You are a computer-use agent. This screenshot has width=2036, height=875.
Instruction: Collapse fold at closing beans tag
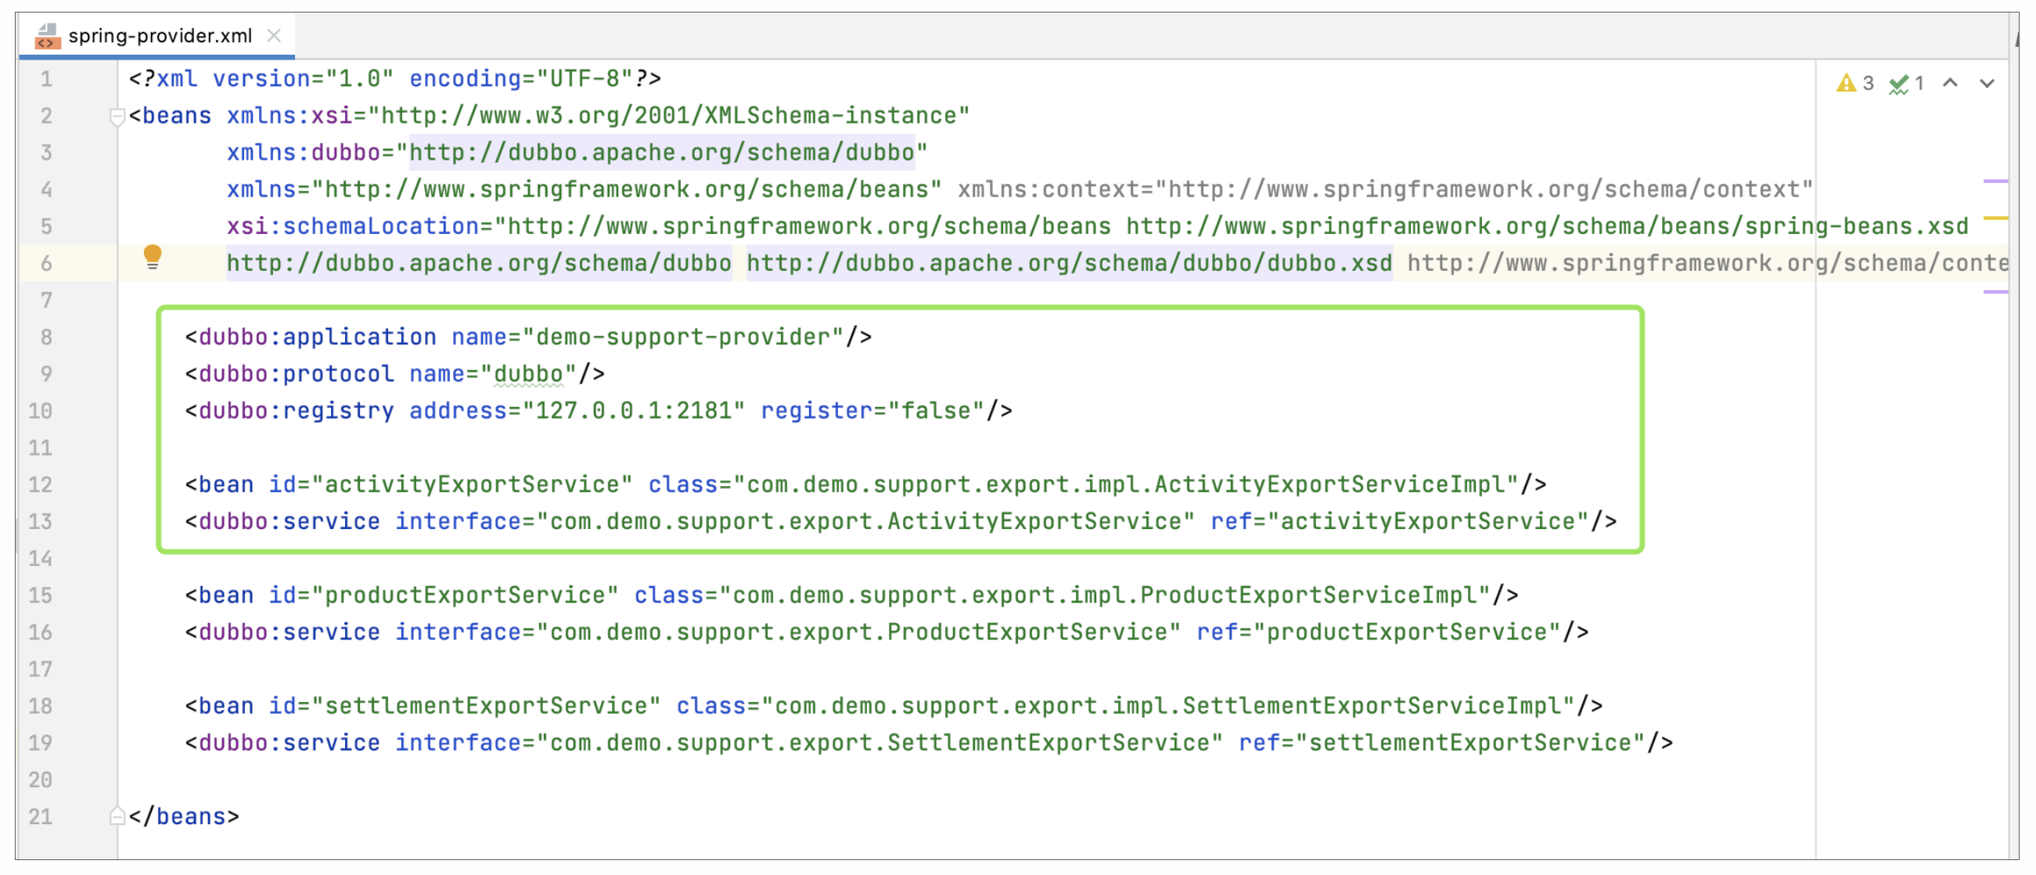pyautogui.click(x=117, y=816)
